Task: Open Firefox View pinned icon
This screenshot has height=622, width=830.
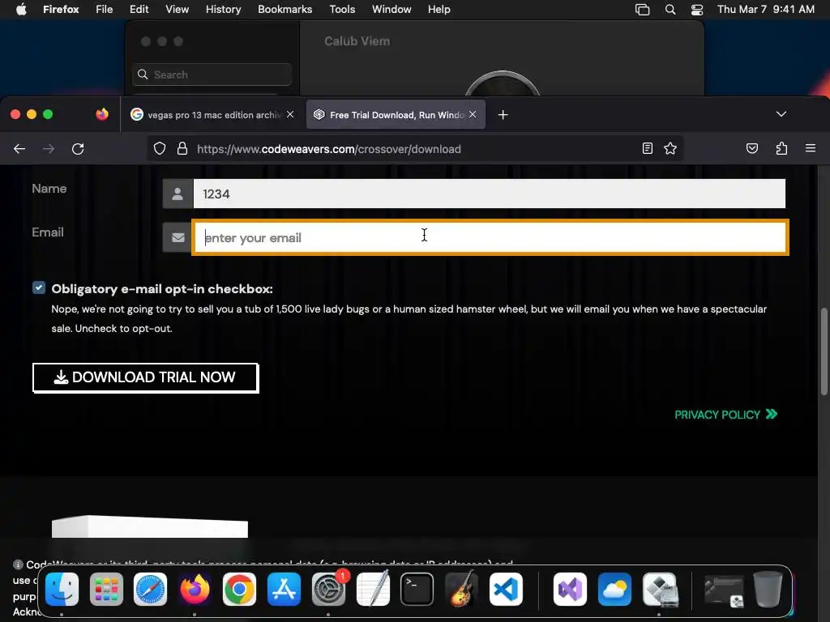Action: (102, 114)
